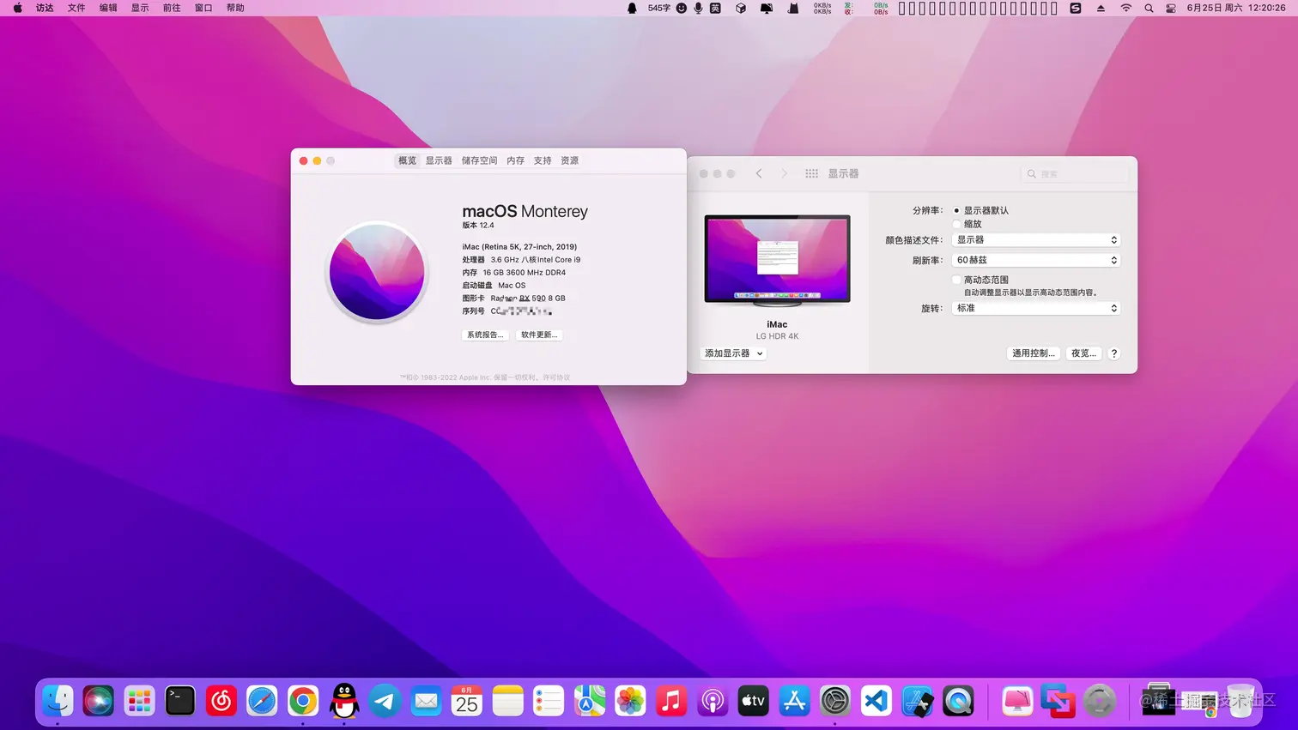The height and width of the screenshot is (730, 1298).
Task: Open the App Store from the Dock
Action: (794, 701)
